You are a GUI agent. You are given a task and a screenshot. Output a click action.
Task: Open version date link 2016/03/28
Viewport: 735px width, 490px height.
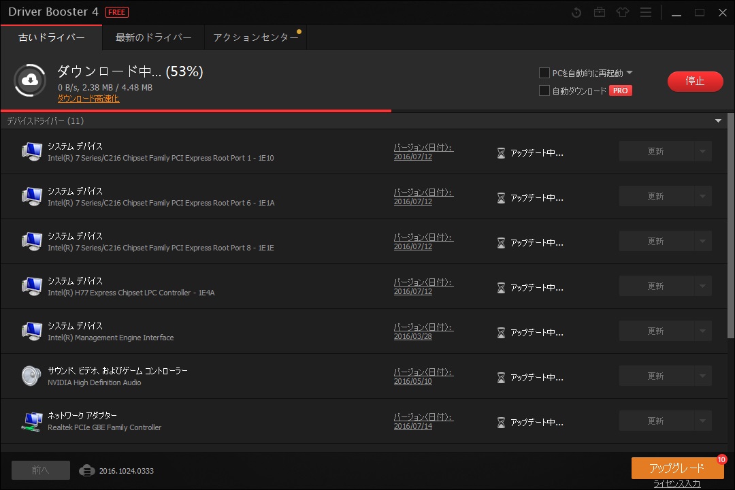tap(413, 336)
